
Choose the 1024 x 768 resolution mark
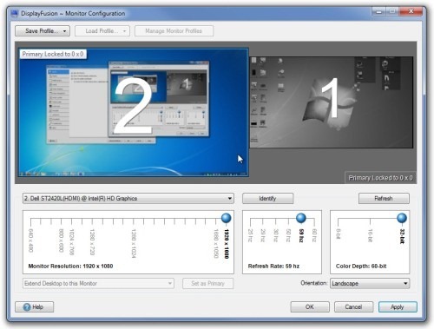[x=71, y=242]
